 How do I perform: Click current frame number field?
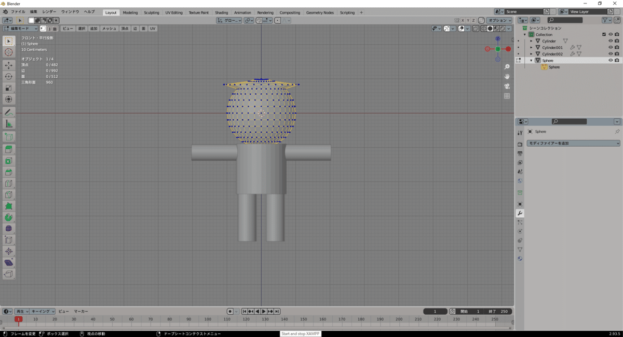click(x=436, y=311)
